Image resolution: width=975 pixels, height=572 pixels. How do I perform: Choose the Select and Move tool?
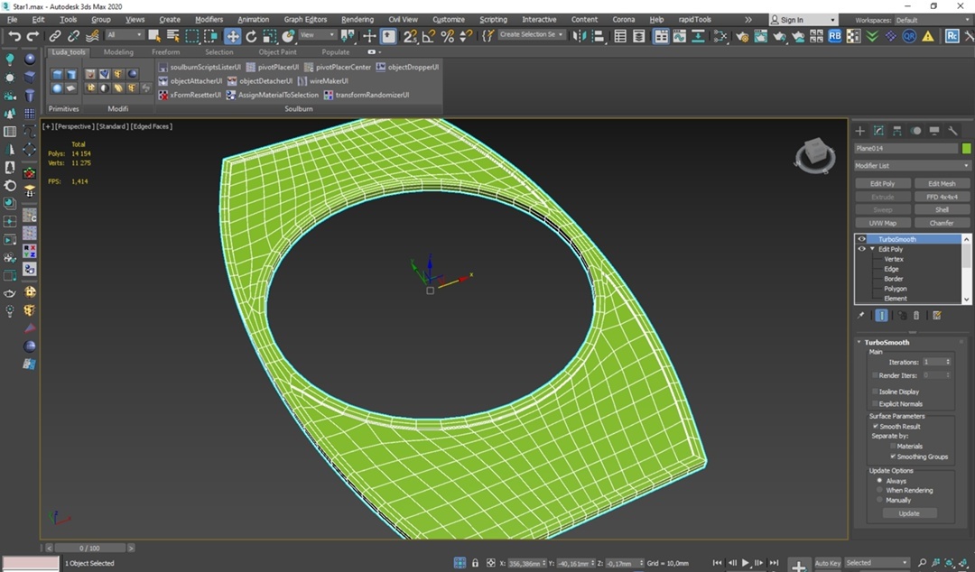pos(232,36)
